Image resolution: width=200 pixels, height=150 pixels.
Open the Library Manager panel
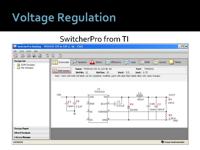(31, 137)
